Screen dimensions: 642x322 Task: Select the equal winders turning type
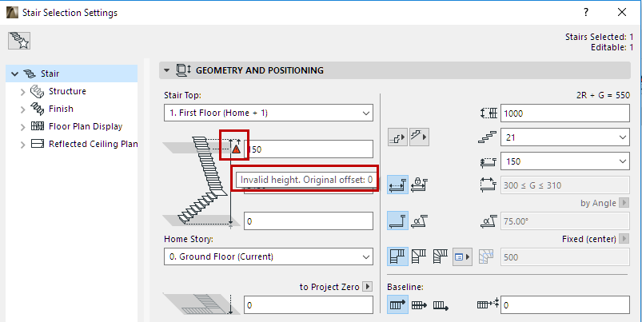point(440,257)
